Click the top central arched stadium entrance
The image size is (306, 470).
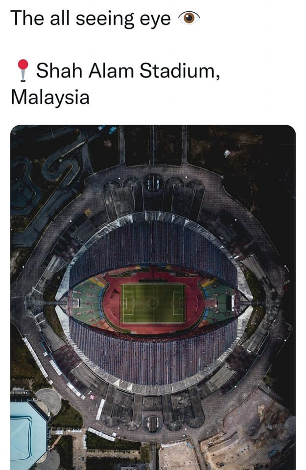[153, 183]
